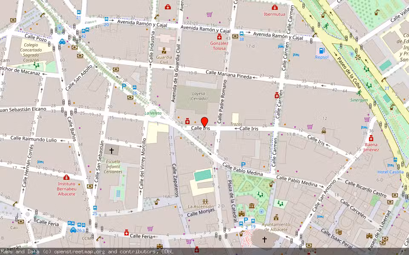
Task: Click the Ayuntamiento de Albacete town hall icon
Action: coord(276,217)
